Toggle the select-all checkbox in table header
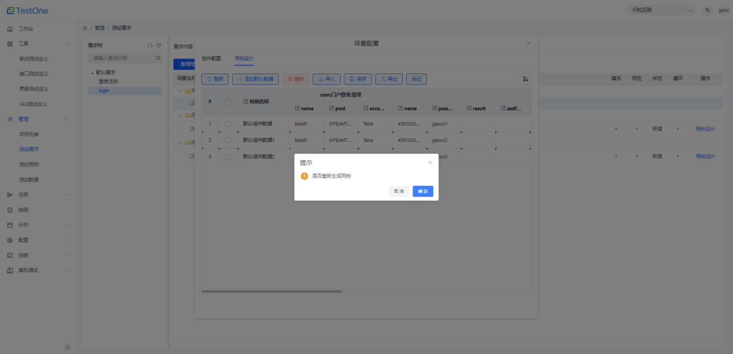The image size is (733, 354). (x=228, y=102)
